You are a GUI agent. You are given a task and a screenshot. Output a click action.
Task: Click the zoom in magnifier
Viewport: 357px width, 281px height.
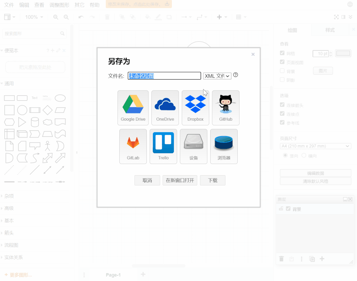pos(56,17)
